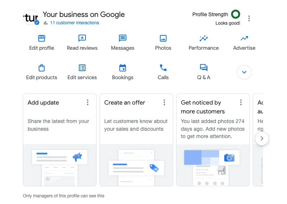Click the Your business on Google heading
This screenshot has width=287, height=204.
(84, 14)
